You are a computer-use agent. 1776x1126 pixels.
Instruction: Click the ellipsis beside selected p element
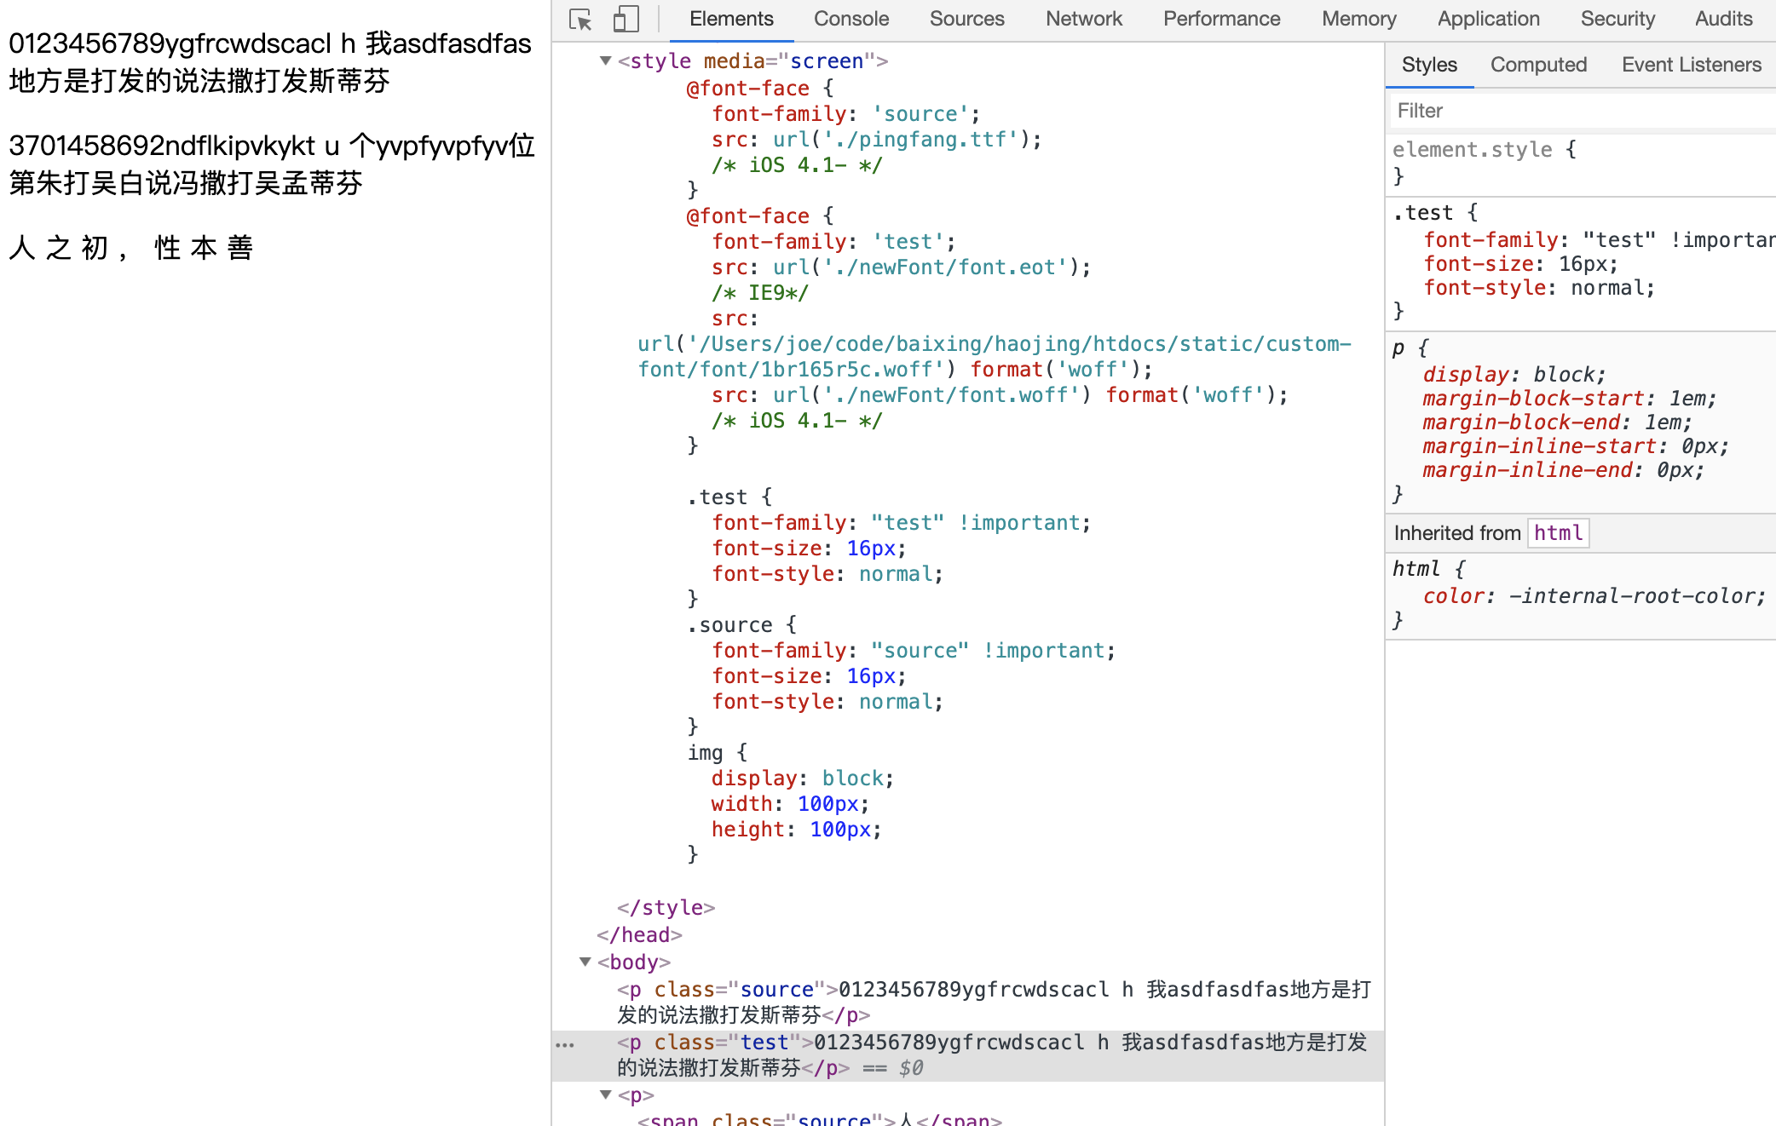[565, 1043]
